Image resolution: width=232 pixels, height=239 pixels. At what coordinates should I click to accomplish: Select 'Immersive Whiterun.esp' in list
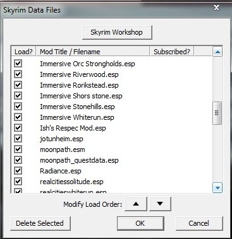click(x=77, y=117)
